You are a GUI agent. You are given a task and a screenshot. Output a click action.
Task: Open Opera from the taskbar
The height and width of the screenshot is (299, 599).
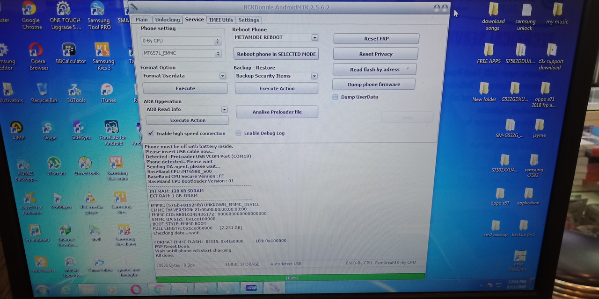tap(136, 290)
